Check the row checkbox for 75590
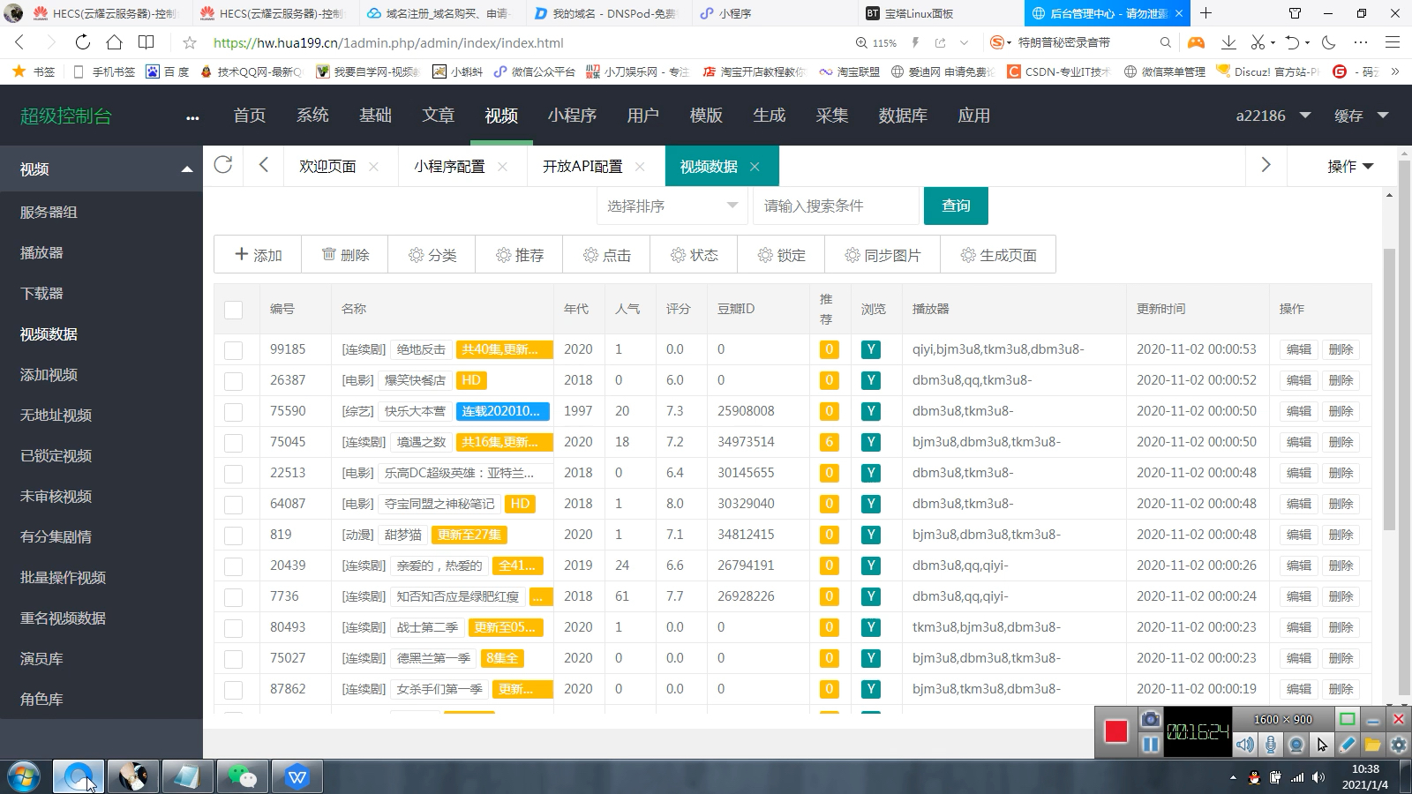The image size is (1412, 794). (233, 412)
